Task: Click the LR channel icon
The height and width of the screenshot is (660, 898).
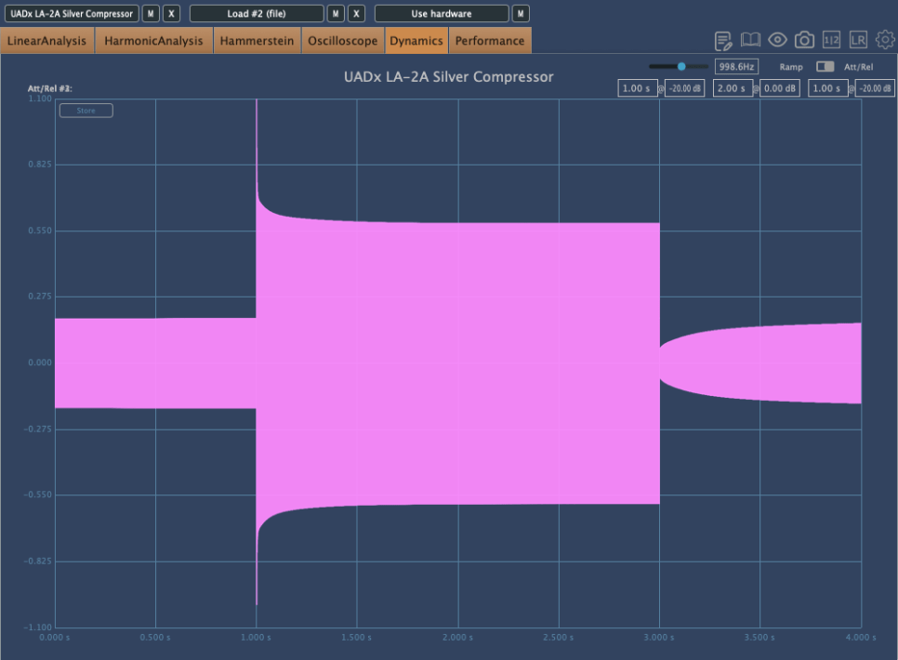Action: (x=858, y=40)
